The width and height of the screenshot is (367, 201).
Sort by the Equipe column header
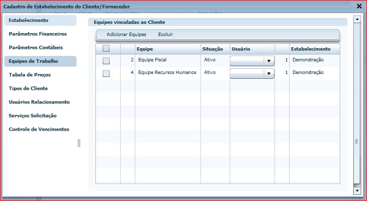[x=168, y=49]
